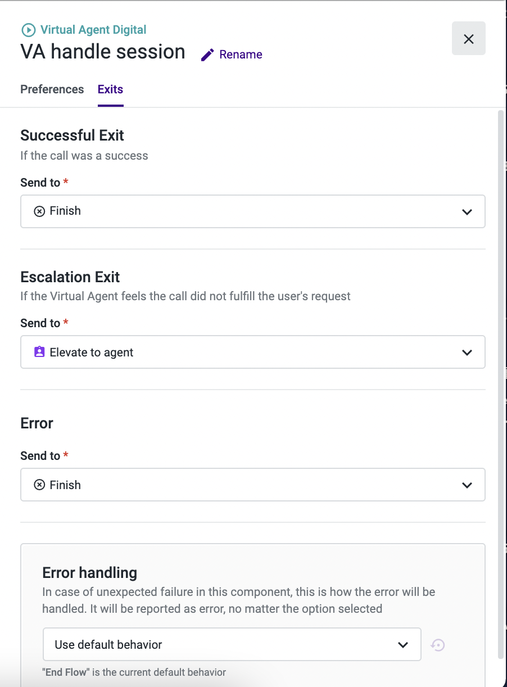The width and height of the screenshot is (507, 687).
Task: Click the reset icon beside error handling
Action: [x=438, y=645]
